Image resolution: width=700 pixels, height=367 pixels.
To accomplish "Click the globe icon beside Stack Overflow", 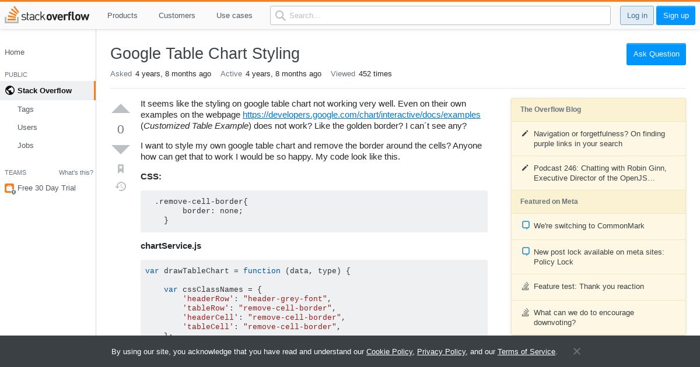I will coord(9,90).
